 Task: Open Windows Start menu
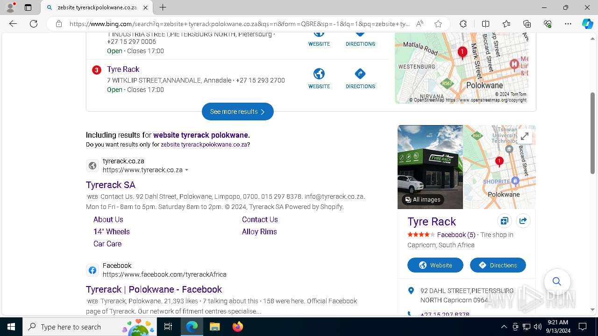[11, 327]
